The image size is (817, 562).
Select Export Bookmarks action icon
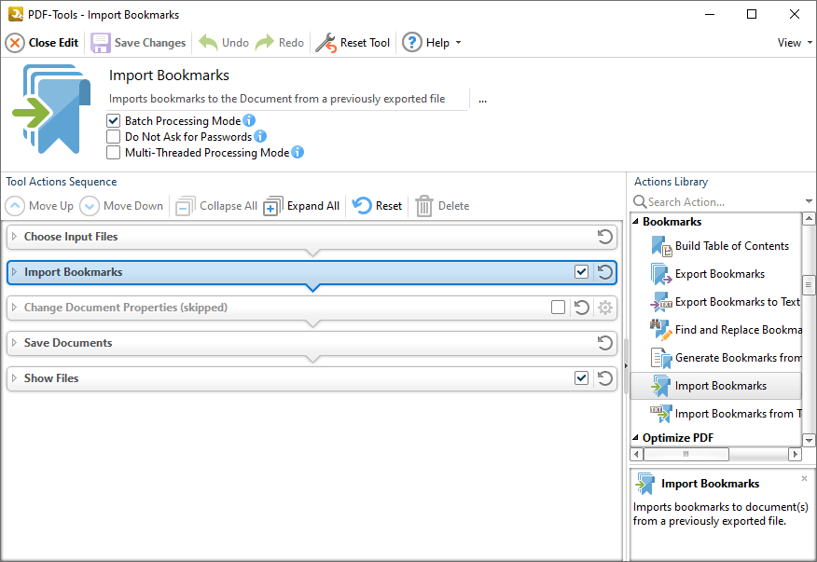(662, 274)
